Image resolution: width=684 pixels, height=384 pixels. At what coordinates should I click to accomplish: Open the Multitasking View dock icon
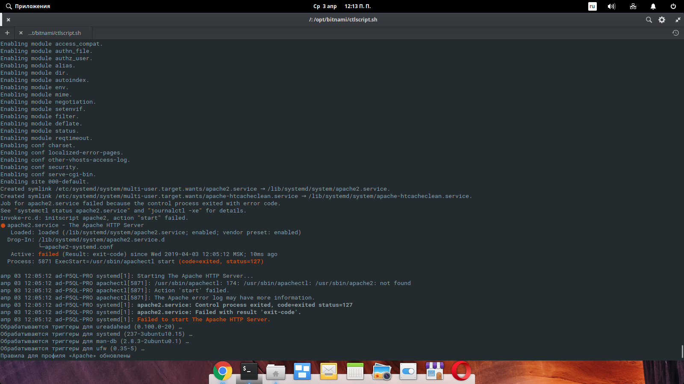[302, 371]
